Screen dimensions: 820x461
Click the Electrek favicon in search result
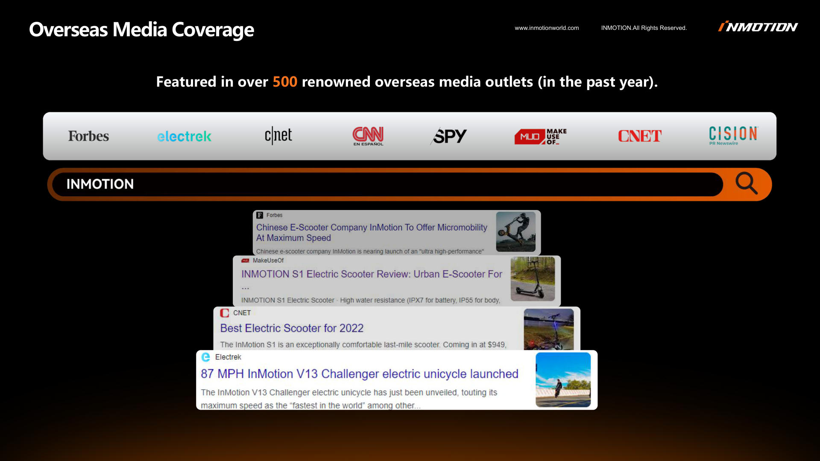(206, 357)
